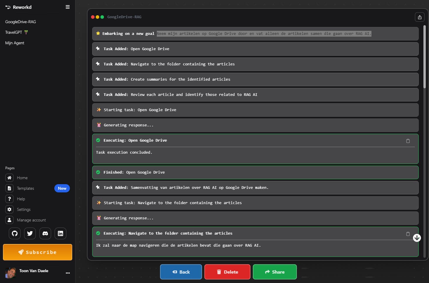Open the LinkedIn link icon
429x283 pixels.
coord(60,233)
